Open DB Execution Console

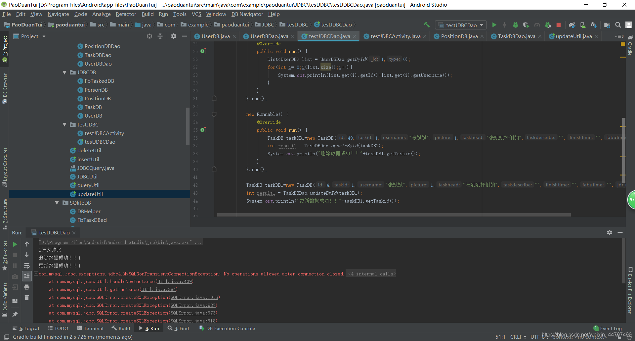[227, 328]
